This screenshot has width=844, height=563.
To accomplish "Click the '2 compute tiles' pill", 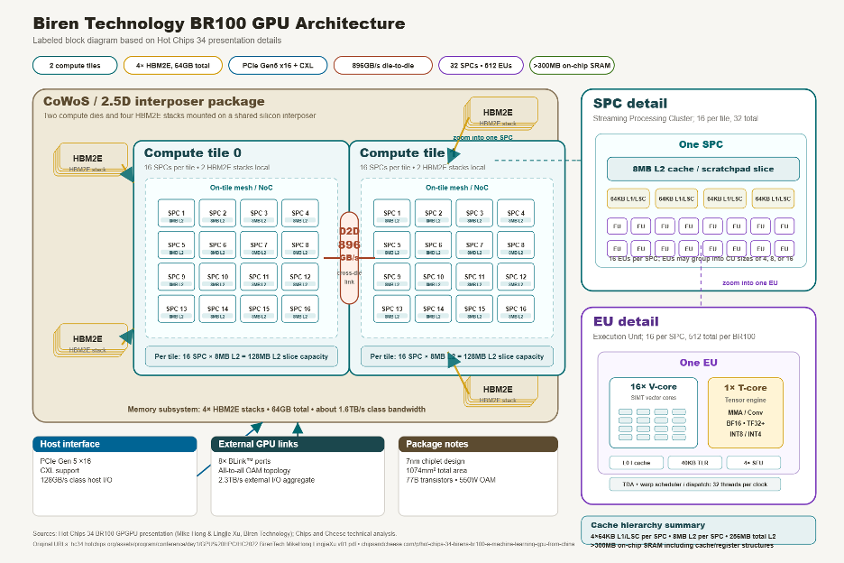I will pyautogui.click(x=75, y=65).
